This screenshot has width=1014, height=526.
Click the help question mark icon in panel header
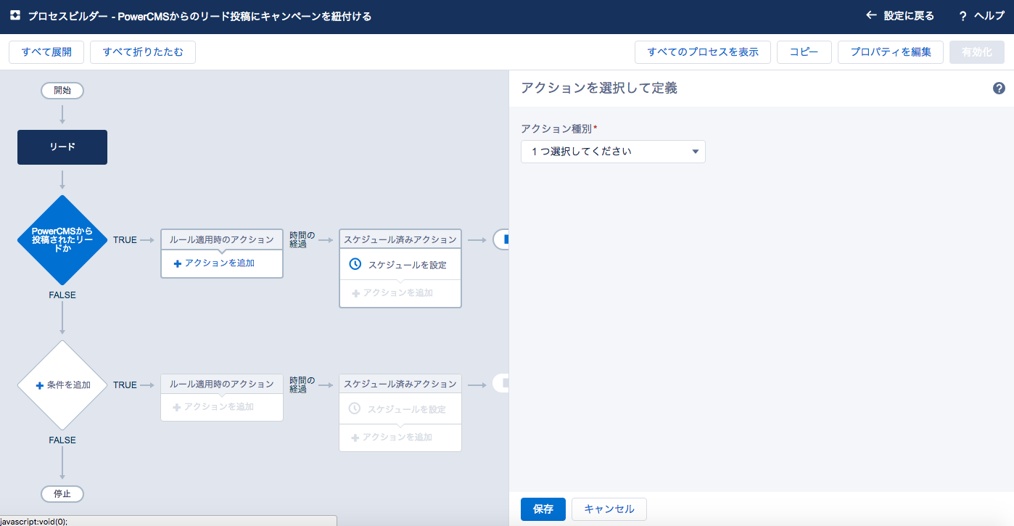click(999, 89)
